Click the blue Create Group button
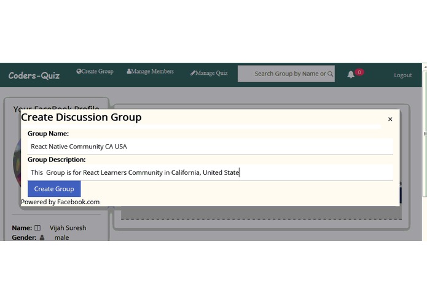Image resolution: width=427 pixels, height=303 pixels. point(54,189)
